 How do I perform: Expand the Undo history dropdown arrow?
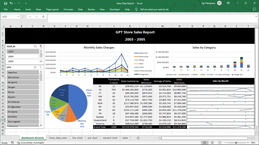[14, 3]
